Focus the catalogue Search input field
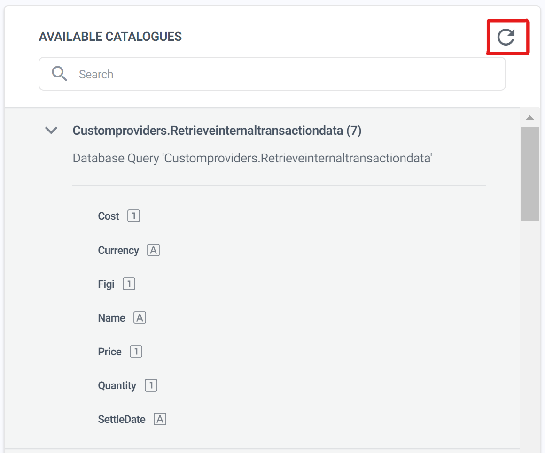Image resolution: width=545 pixels, height=453 pixels. 282,74
